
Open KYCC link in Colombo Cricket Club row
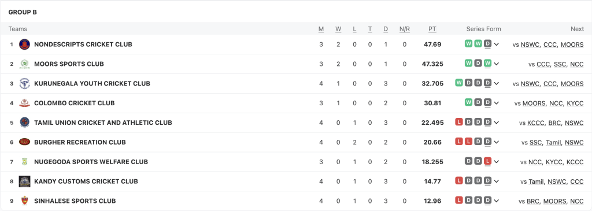coord(575,103)
